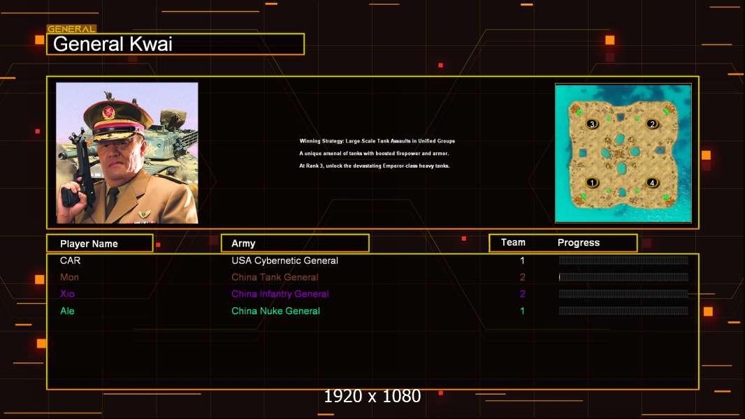Click Xio's loading progress bar
Viewport: 745px width, 419px height.
pyautogui.click(x=623, y=294)
